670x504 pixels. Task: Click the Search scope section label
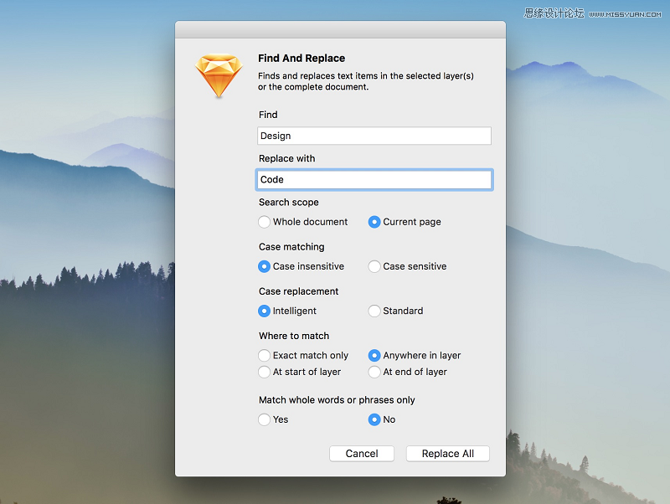pos(289,203)
